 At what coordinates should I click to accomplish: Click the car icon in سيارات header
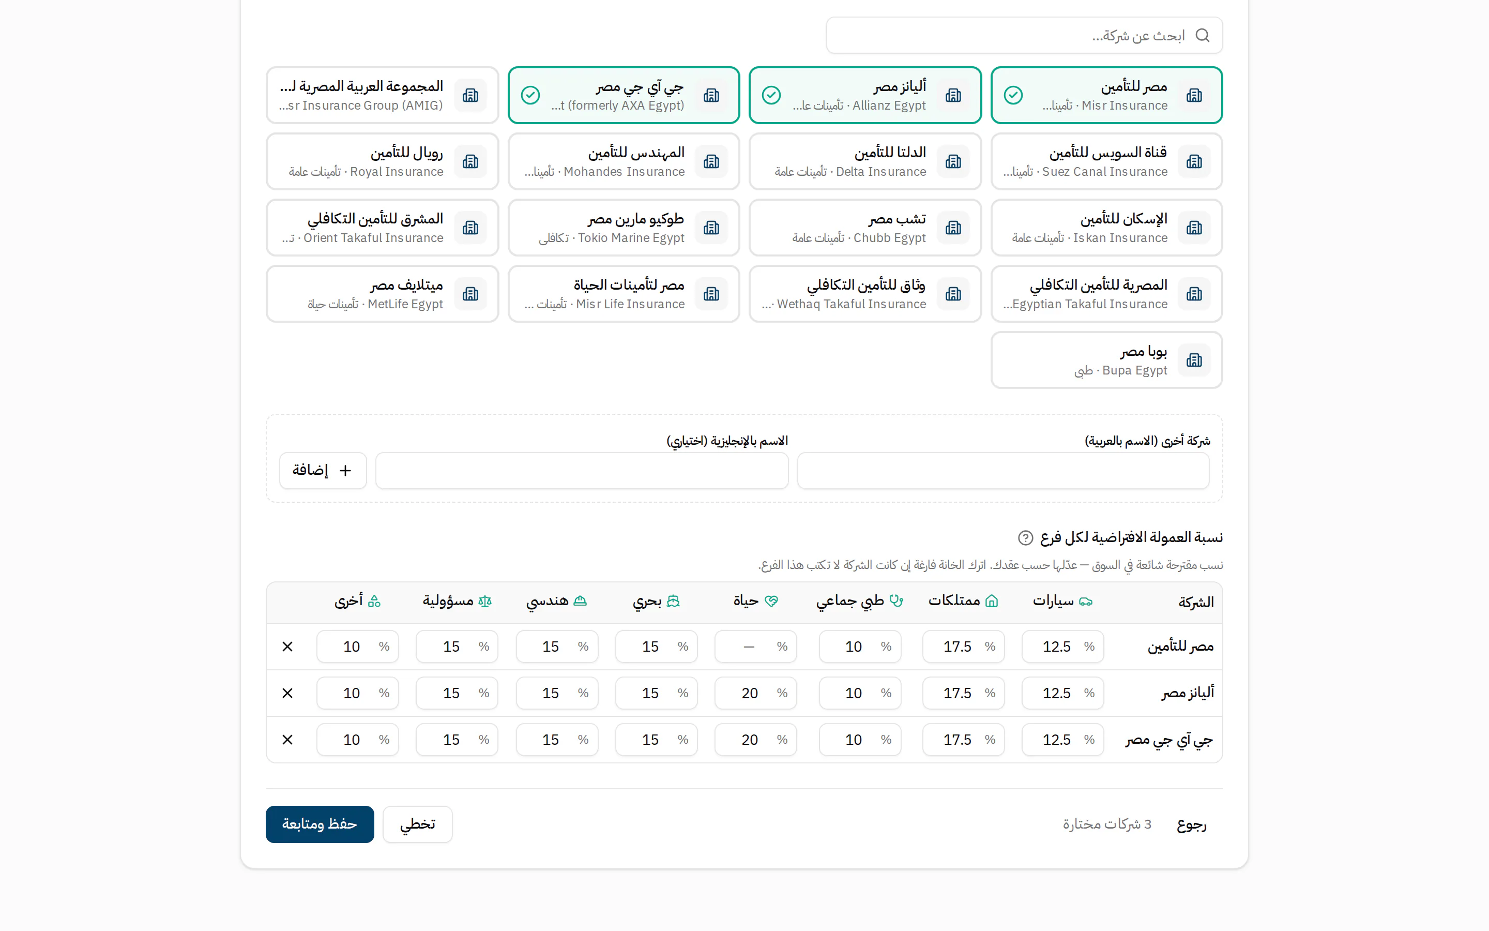pyautogui.click(x=1085, y=602)
